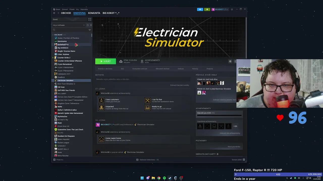Click the green HRÁT play button
Image resolution: width=323 pixels, height=181 pixels.
[x=105, y=61]
